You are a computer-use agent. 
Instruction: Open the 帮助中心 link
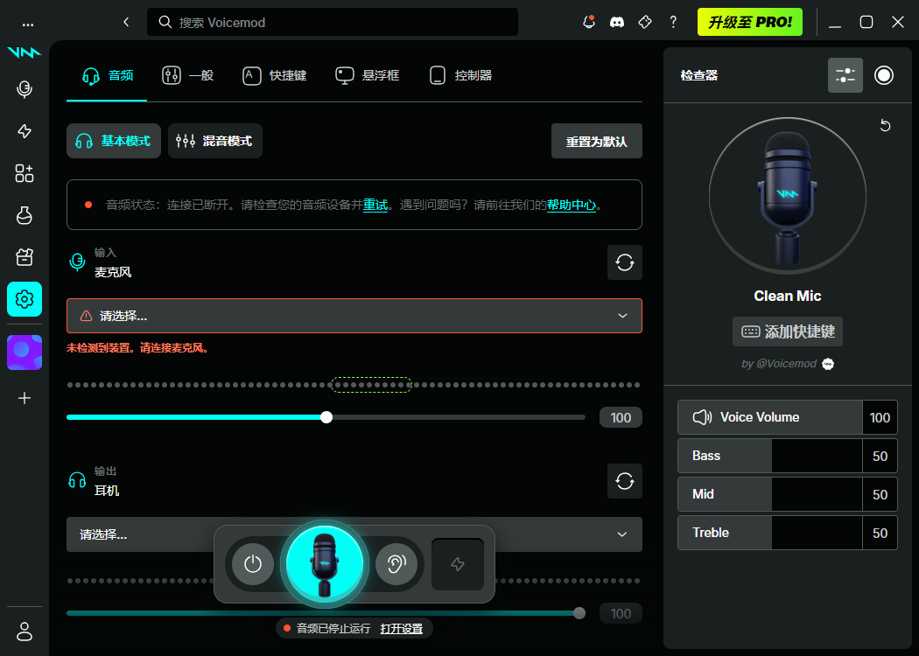pos(572,205)
